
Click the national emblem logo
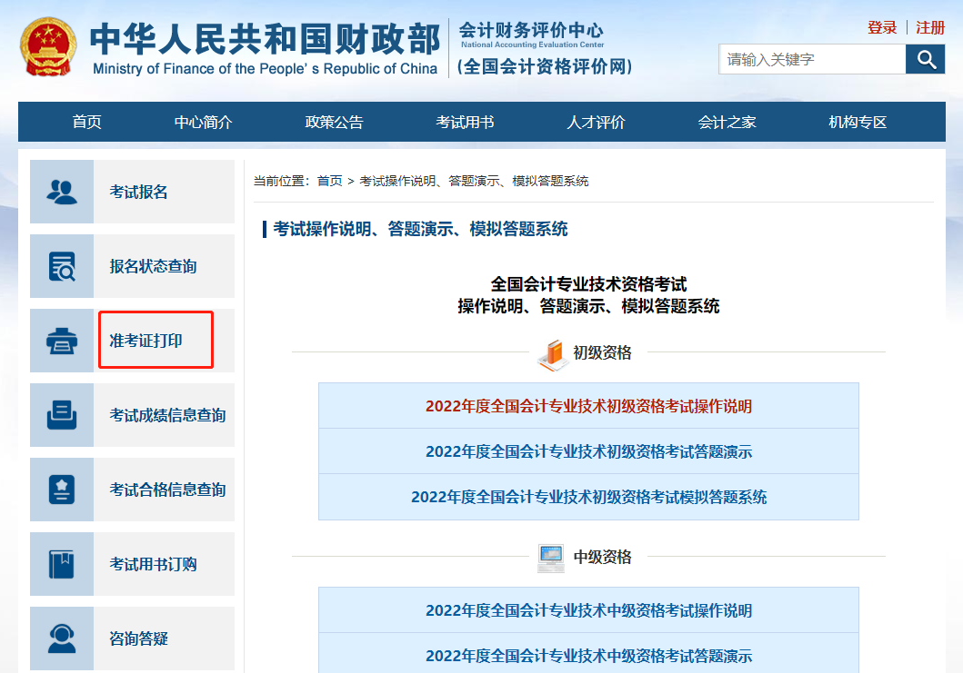click(48, 47)
